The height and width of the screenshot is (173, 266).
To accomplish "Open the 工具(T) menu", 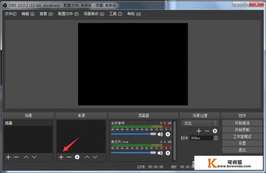I will tap(116, 14).
